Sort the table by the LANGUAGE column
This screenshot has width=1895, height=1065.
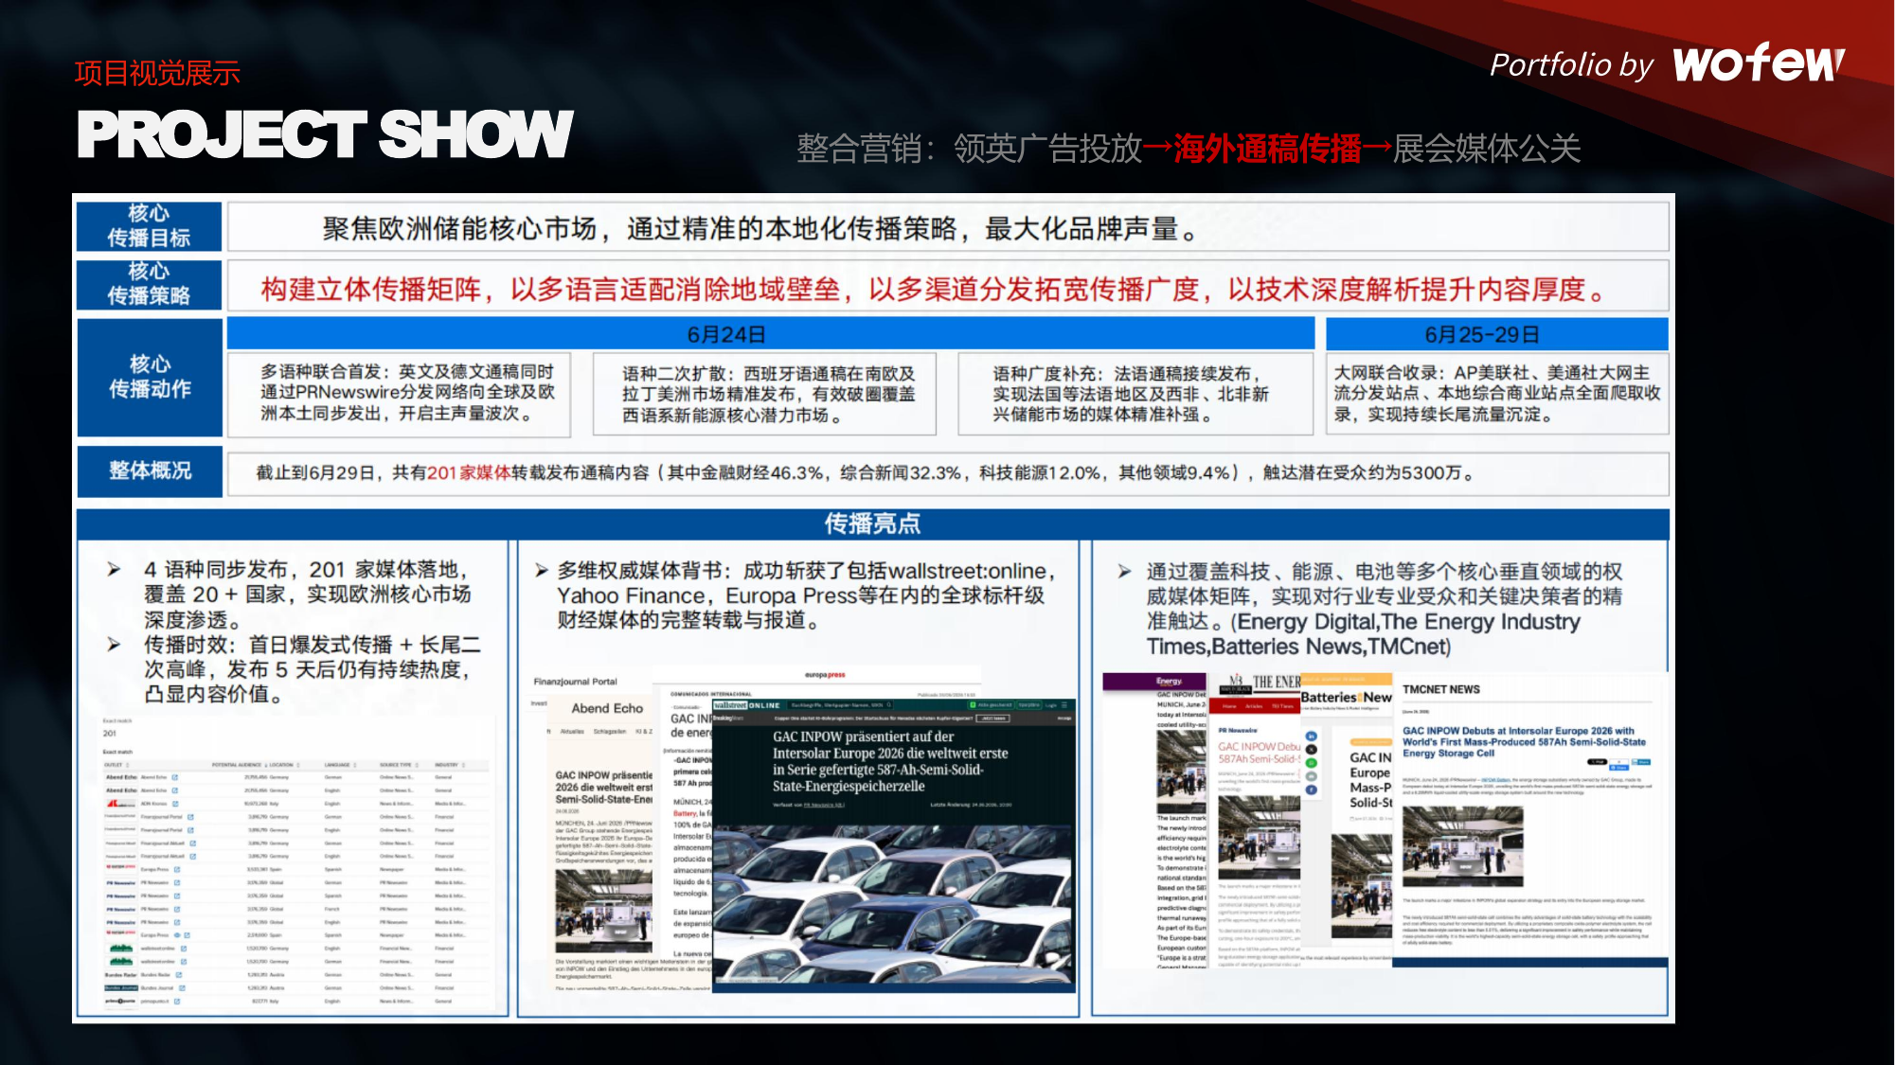point(338,765)
